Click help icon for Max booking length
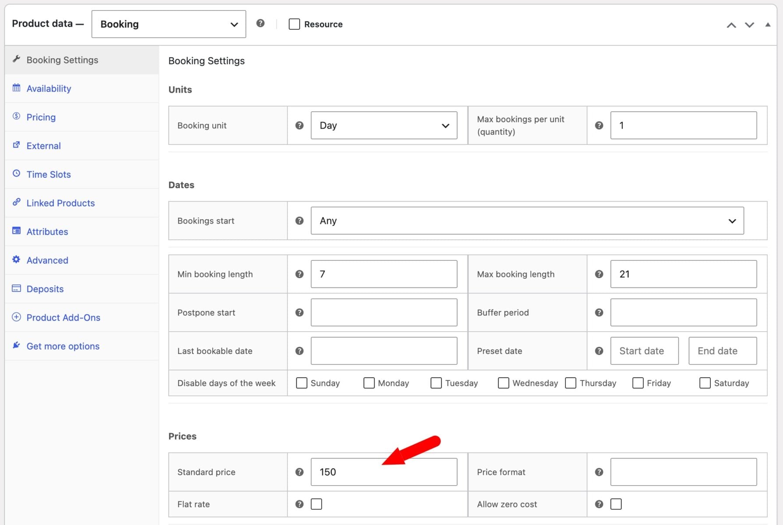Image resolution: width=783 pixels, height=525 pixels. pyautogui.click(x=599, y=274)
